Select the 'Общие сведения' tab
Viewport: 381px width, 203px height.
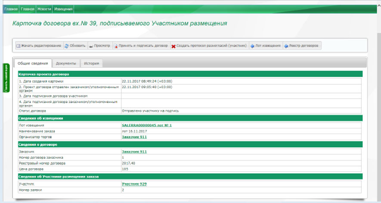(x=33, y=63)
